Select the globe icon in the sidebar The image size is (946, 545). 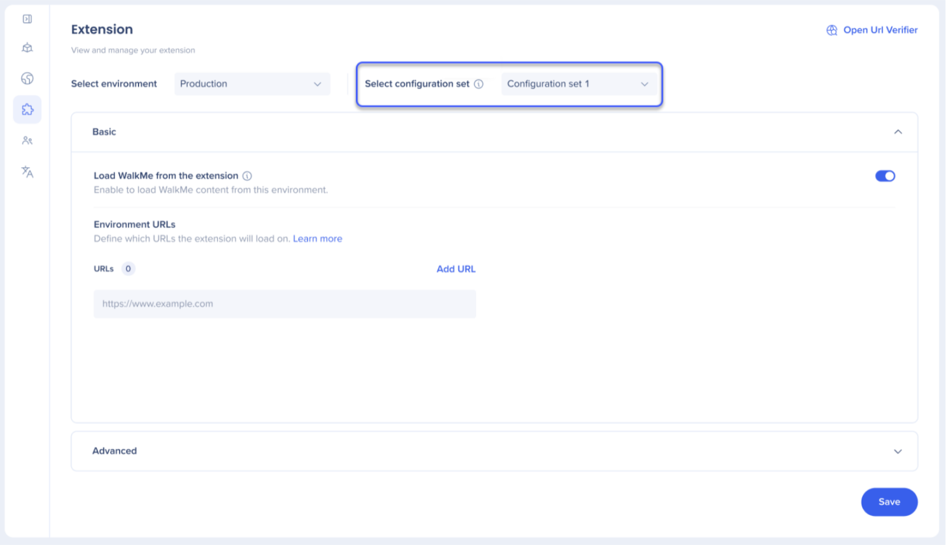(27, 79)
